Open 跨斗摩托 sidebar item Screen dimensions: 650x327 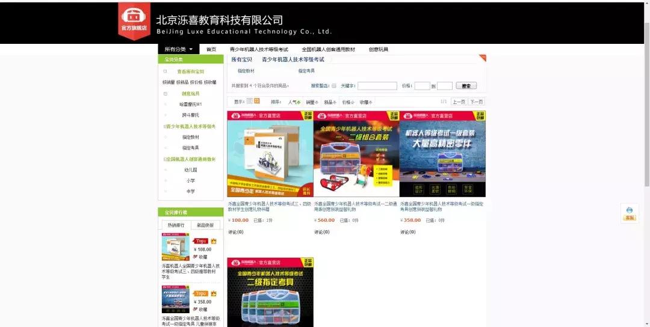191,115
